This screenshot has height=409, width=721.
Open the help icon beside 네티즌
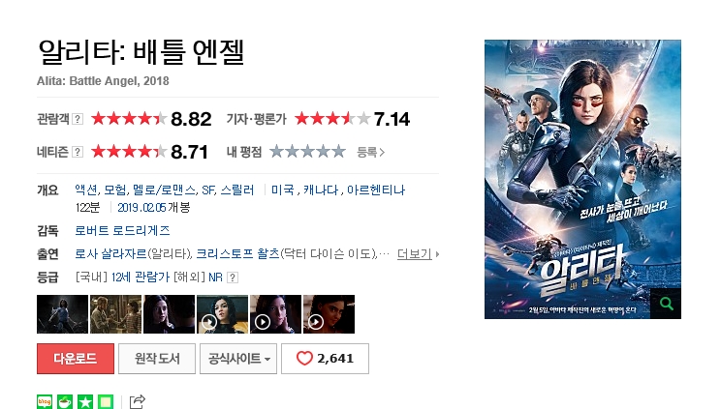coord(78,152)
